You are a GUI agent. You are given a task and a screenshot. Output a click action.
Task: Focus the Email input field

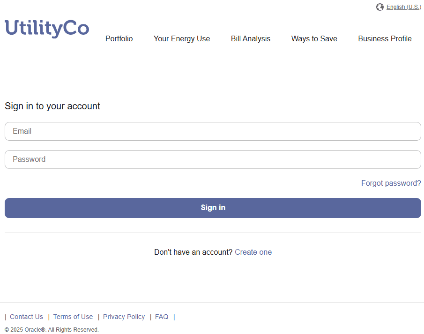(x=213, y=131)
